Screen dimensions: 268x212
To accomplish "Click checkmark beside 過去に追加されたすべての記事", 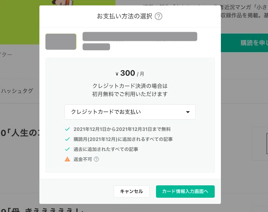I will (67, 149).
